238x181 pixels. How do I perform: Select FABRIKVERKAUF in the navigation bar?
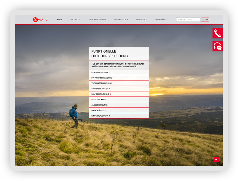121,20
